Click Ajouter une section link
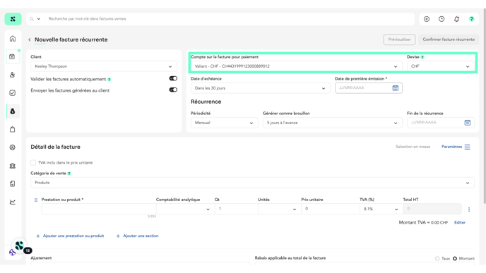This screenshot has height=273, width=486. (x=137, y=236)
